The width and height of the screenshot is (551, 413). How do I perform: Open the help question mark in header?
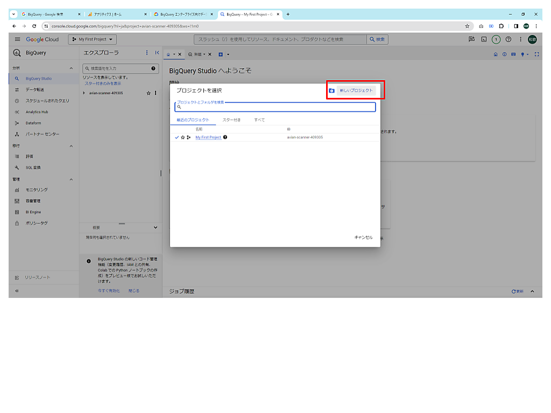click(x=508, y=39)
